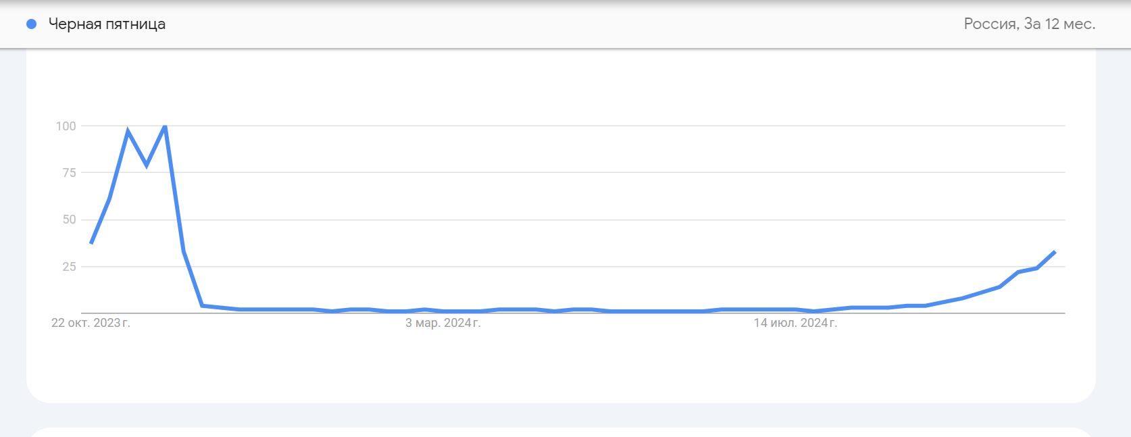
Task: Click the blue dot beside Черная пятница
Action: [x=31, y=24]
